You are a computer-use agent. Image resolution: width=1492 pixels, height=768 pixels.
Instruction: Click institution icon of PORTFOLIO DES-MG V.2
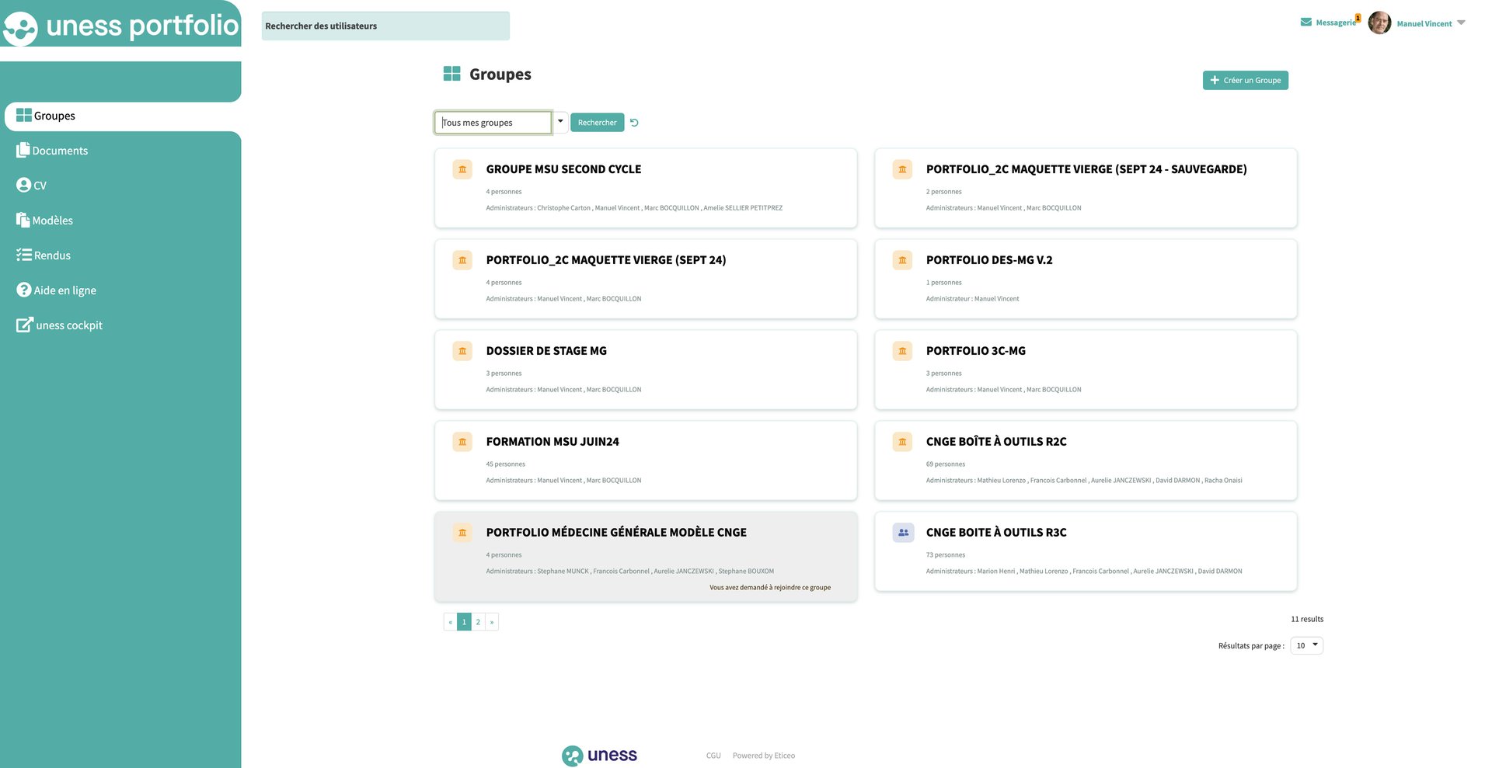click(x=902, y=260)
